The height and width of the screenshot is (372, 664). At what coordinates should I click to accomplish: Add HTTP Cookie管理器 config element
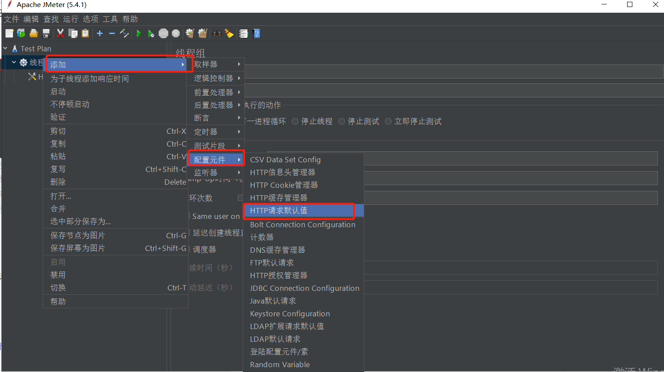[x=303, y=185]
